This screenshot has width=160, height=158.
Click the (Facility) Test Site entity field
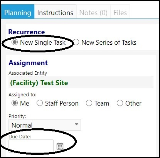click(x=81, y=82)
